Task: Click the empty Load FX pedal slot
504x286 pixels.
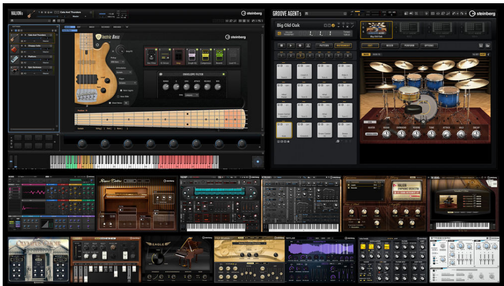Action: point(233,57)
